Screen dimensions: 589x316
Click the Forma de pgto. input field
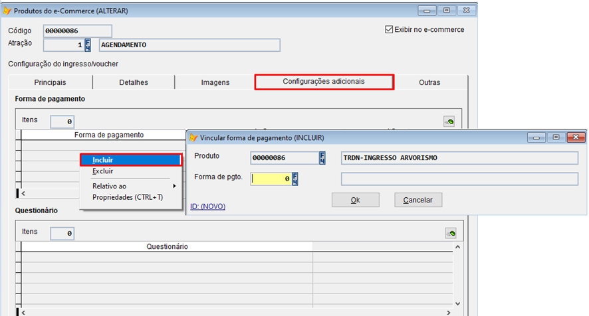coord(271,179)
